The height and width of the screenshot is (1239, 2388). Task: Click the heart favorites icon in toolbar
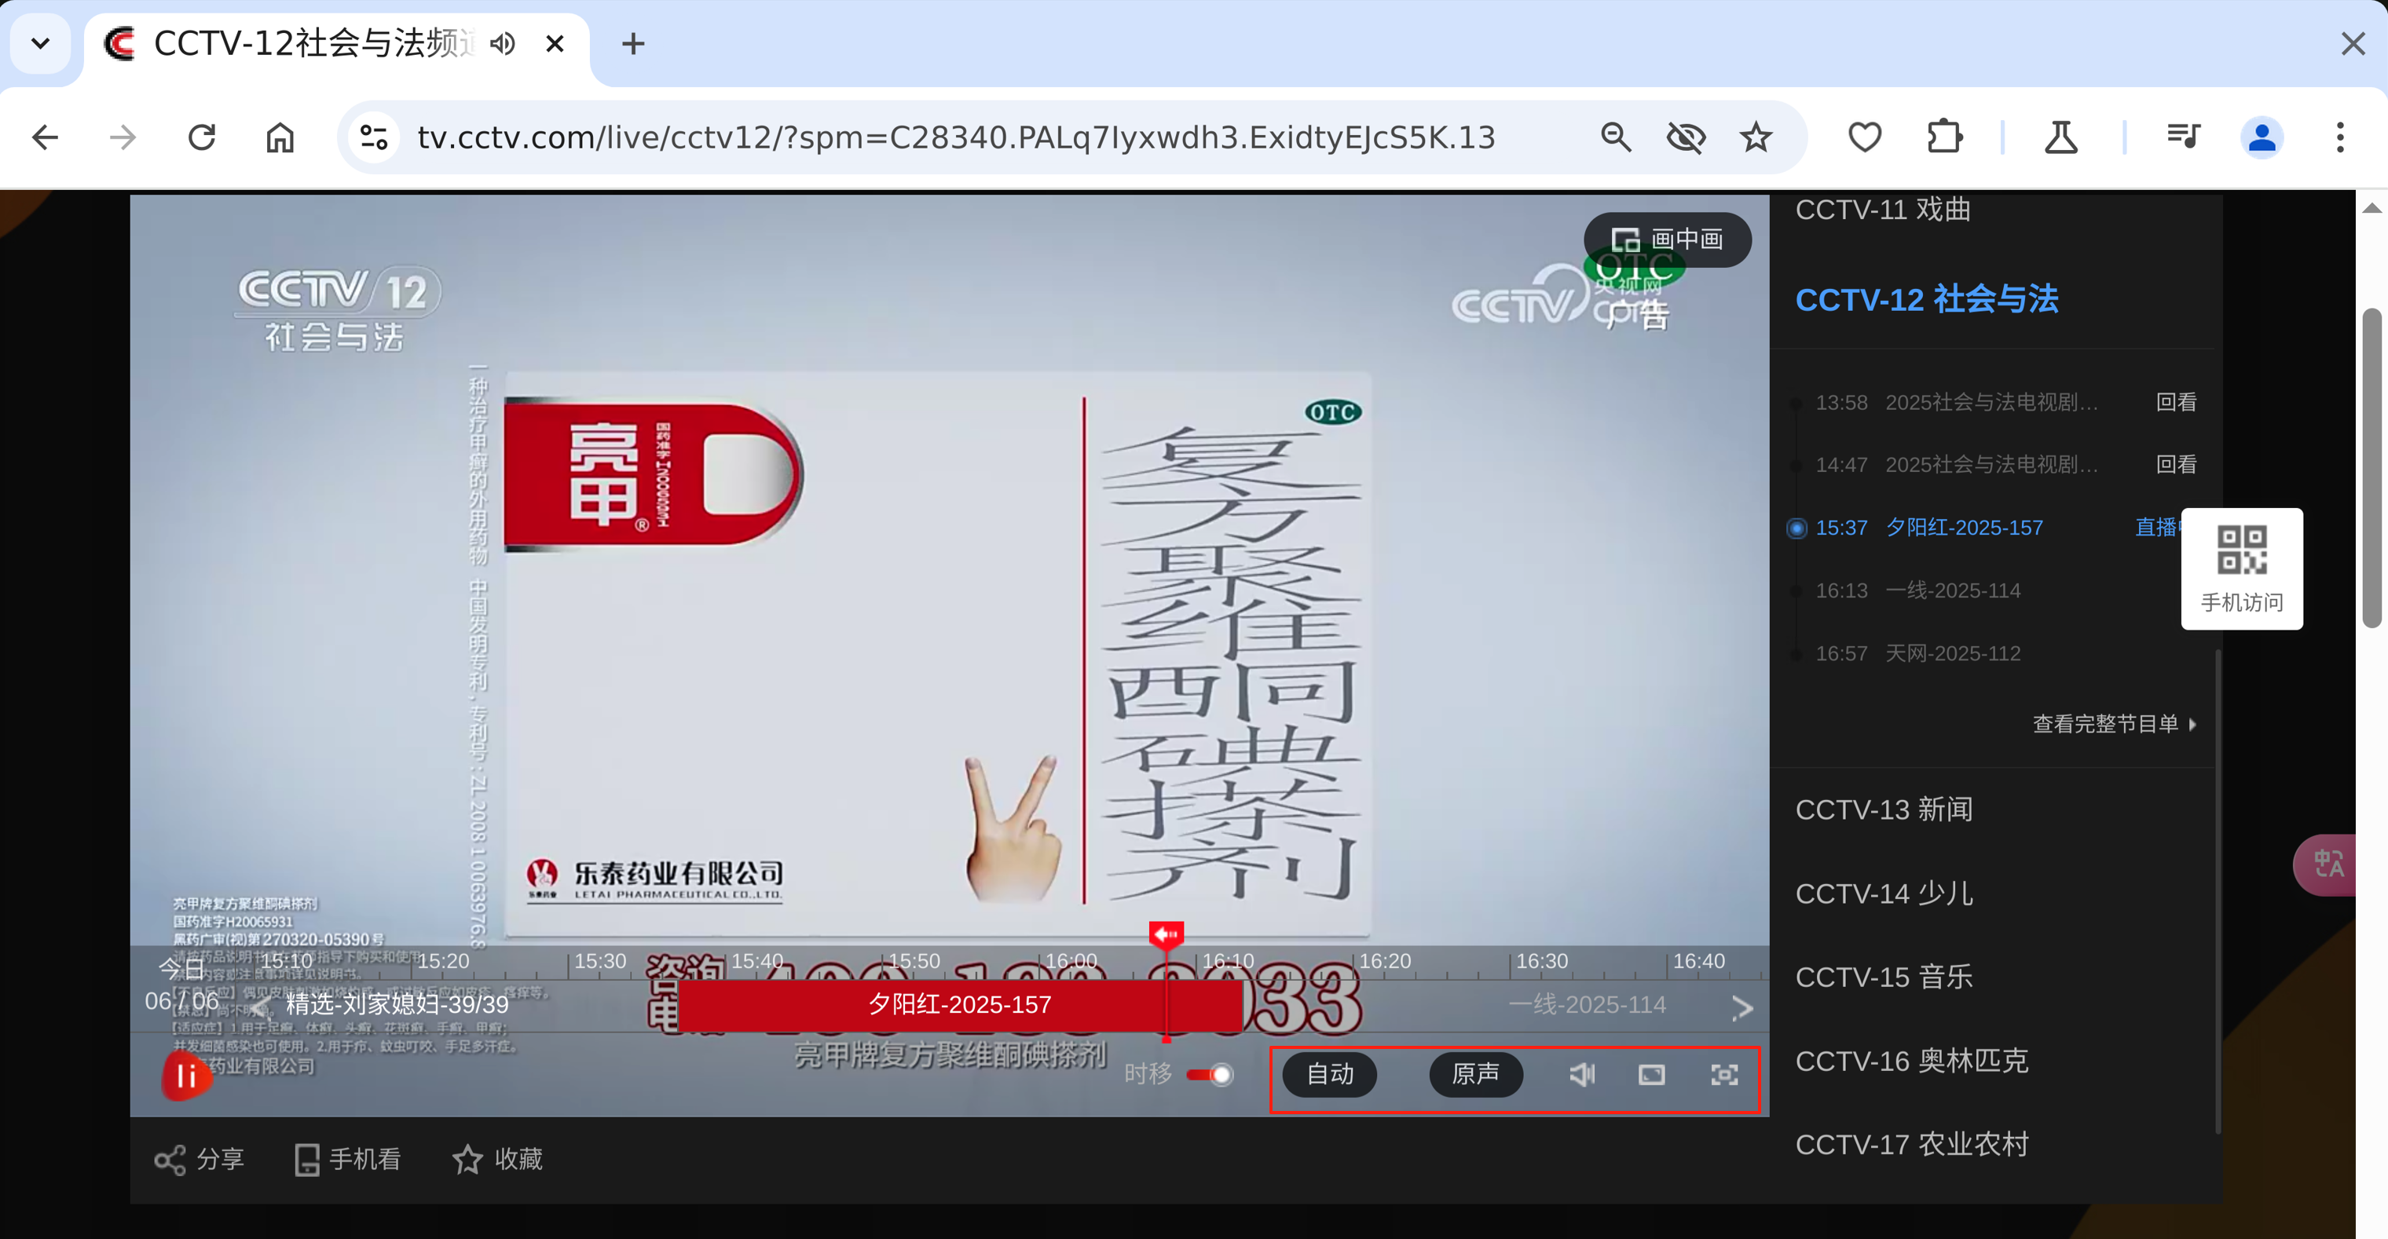pos(1864,138)
